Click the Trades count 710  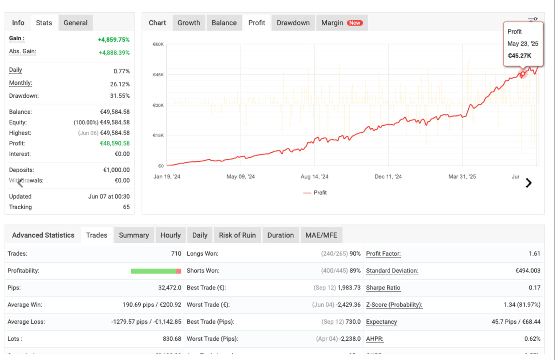click(176, 254)
